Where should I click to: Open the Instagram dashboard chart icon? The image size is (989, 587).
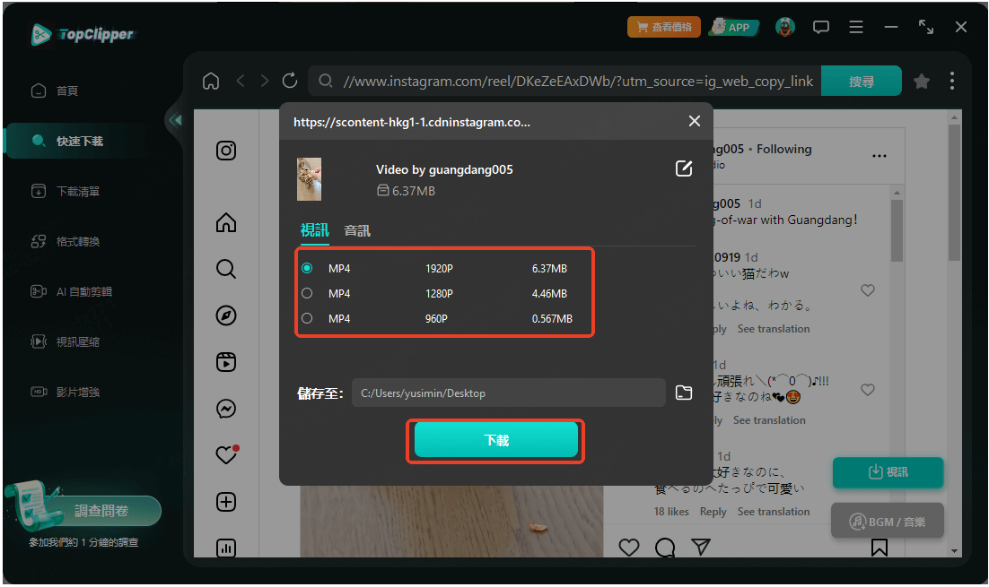click(226, 548)
